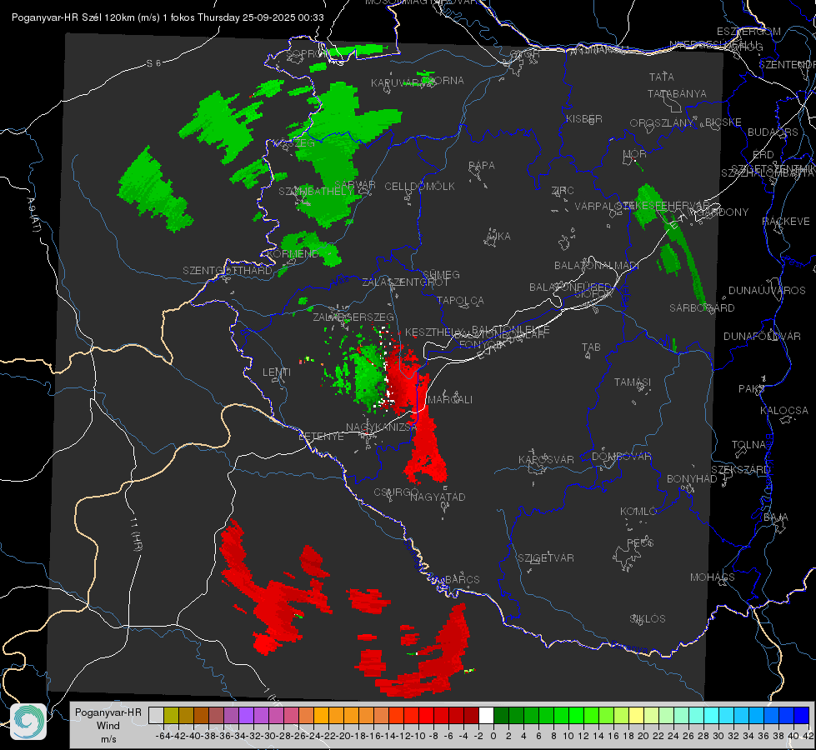Screen dimensions: 816x750
Task: Click the teal swirl logo icon
Action: click(x=28, y=722)
